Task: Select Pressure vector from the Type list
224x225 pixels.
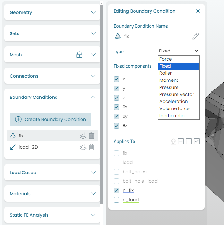Action: coord(179,94)
